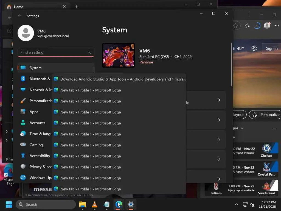Open the Time & language clock icon
Screen dimensions: 281x211
point(23,134)
